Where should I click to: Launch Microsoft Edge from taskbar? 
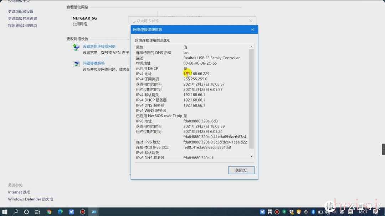60,212
